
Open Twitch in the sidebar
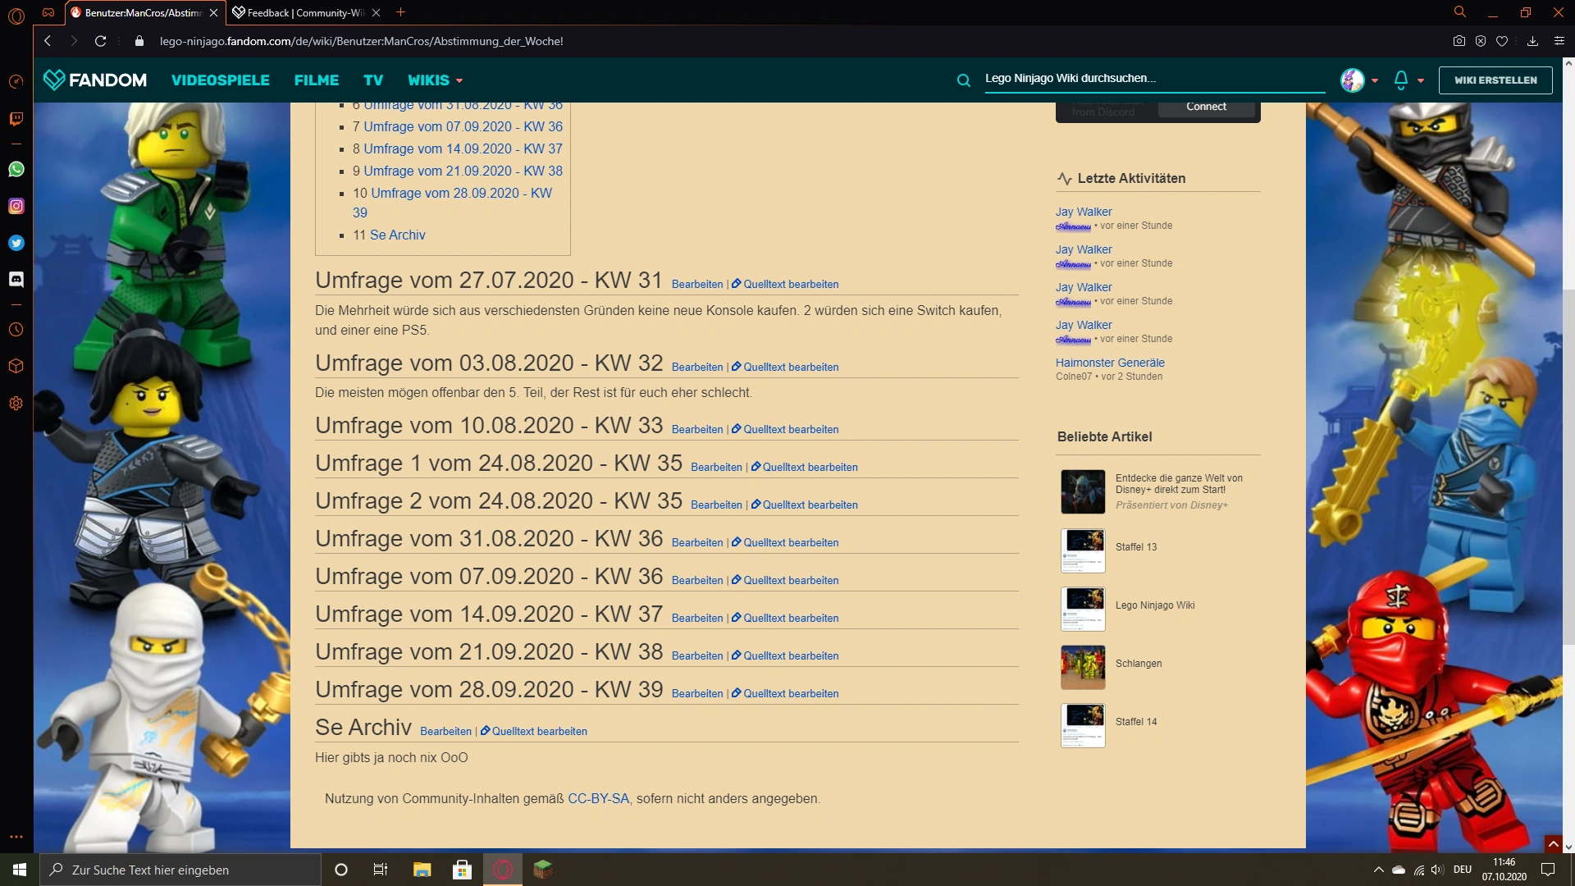[16, 119]
